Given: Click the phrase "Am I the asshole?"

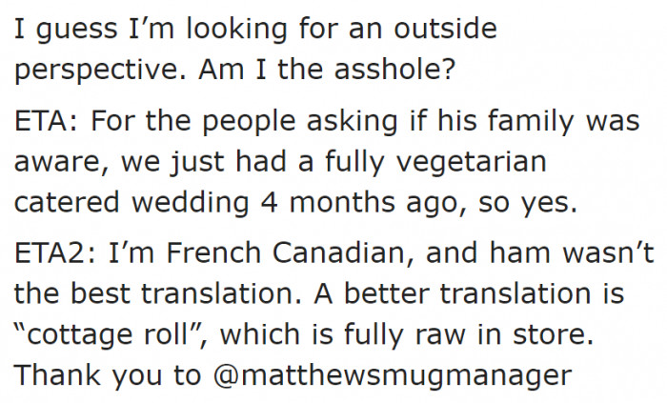Looking at the screenshot, I should tap(327, 70).
